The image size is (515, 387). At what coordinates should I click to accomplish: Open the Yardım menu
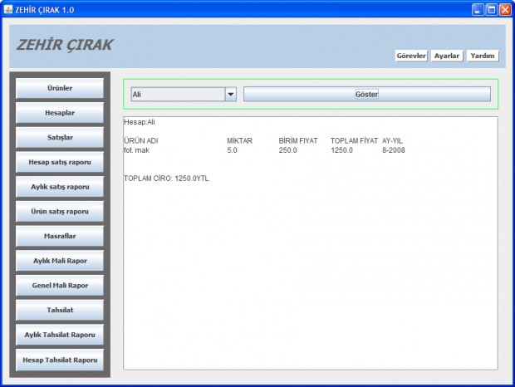click(x=483, y=56)
